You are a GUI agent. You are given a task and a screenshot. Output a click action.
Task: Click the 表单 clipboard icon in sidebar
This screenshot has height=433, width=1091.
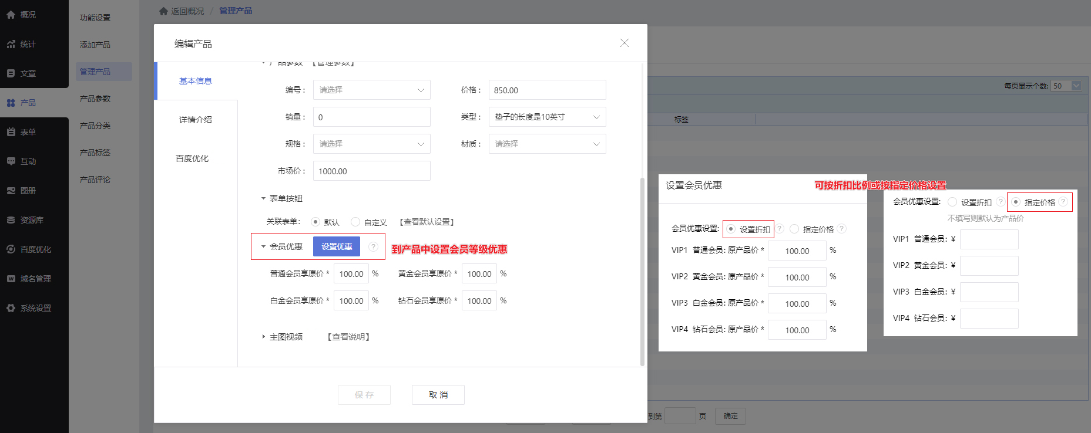click(11, 132)
